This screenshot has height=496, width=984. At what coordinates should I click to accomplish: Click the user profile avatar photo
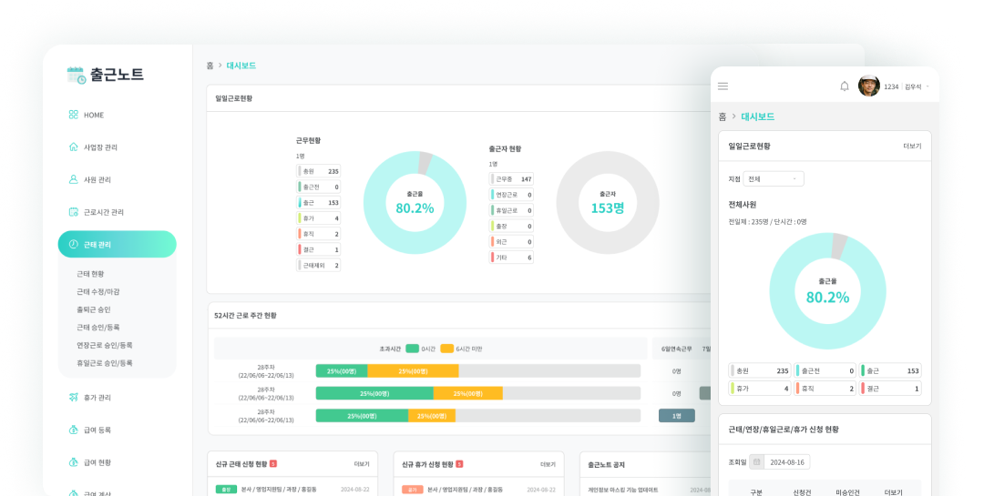pos(868,86)
